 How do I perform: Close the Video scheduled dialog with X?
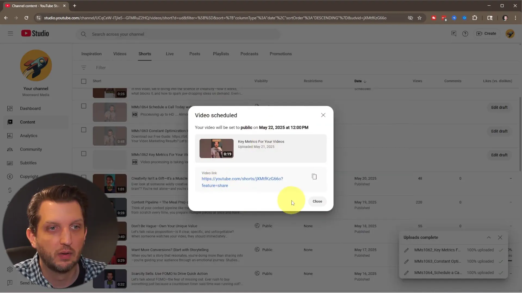point(323,115)
